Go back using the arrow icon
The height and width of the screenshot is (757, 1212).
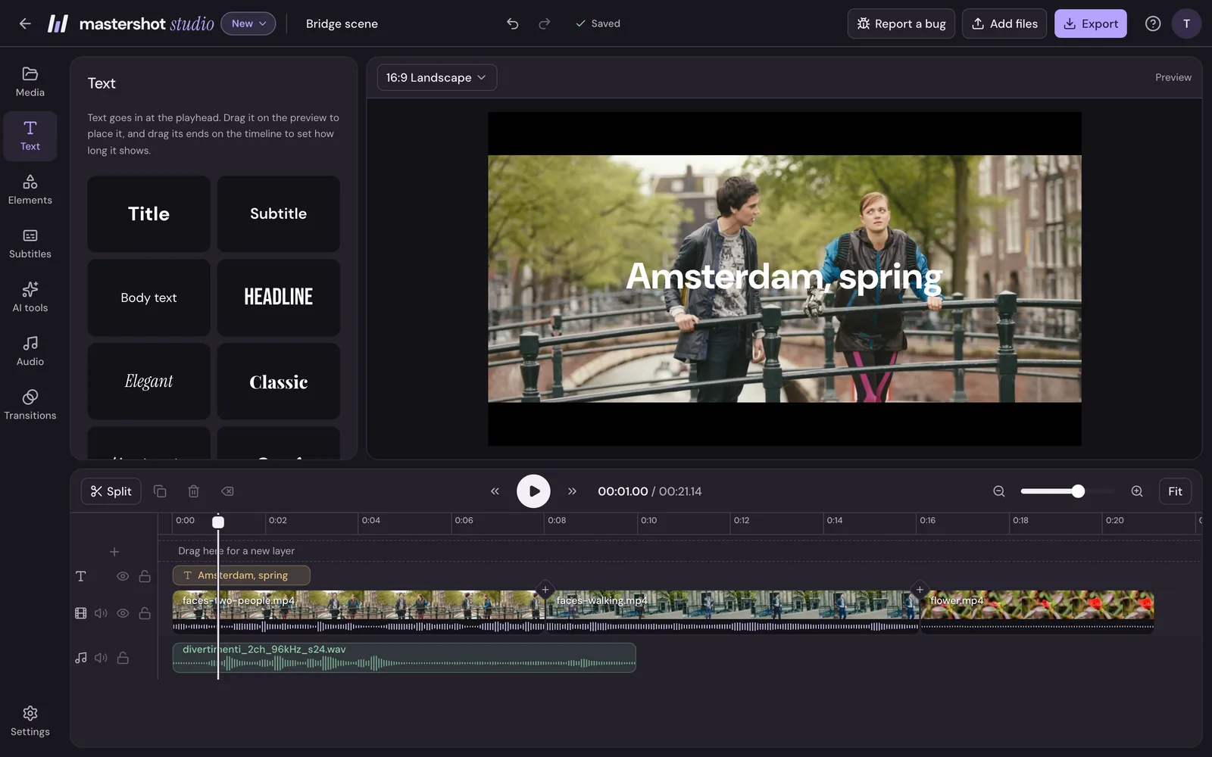tap(25, 23)
